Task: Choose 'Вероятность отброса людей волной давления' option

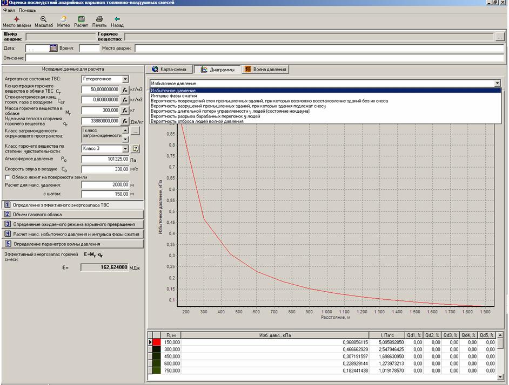Action: pyautogui.click(x=197, y=121)
